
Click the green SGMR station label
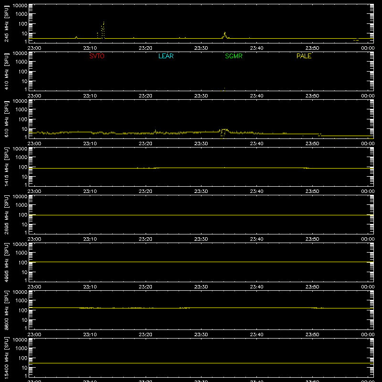(x=233, y=56)
